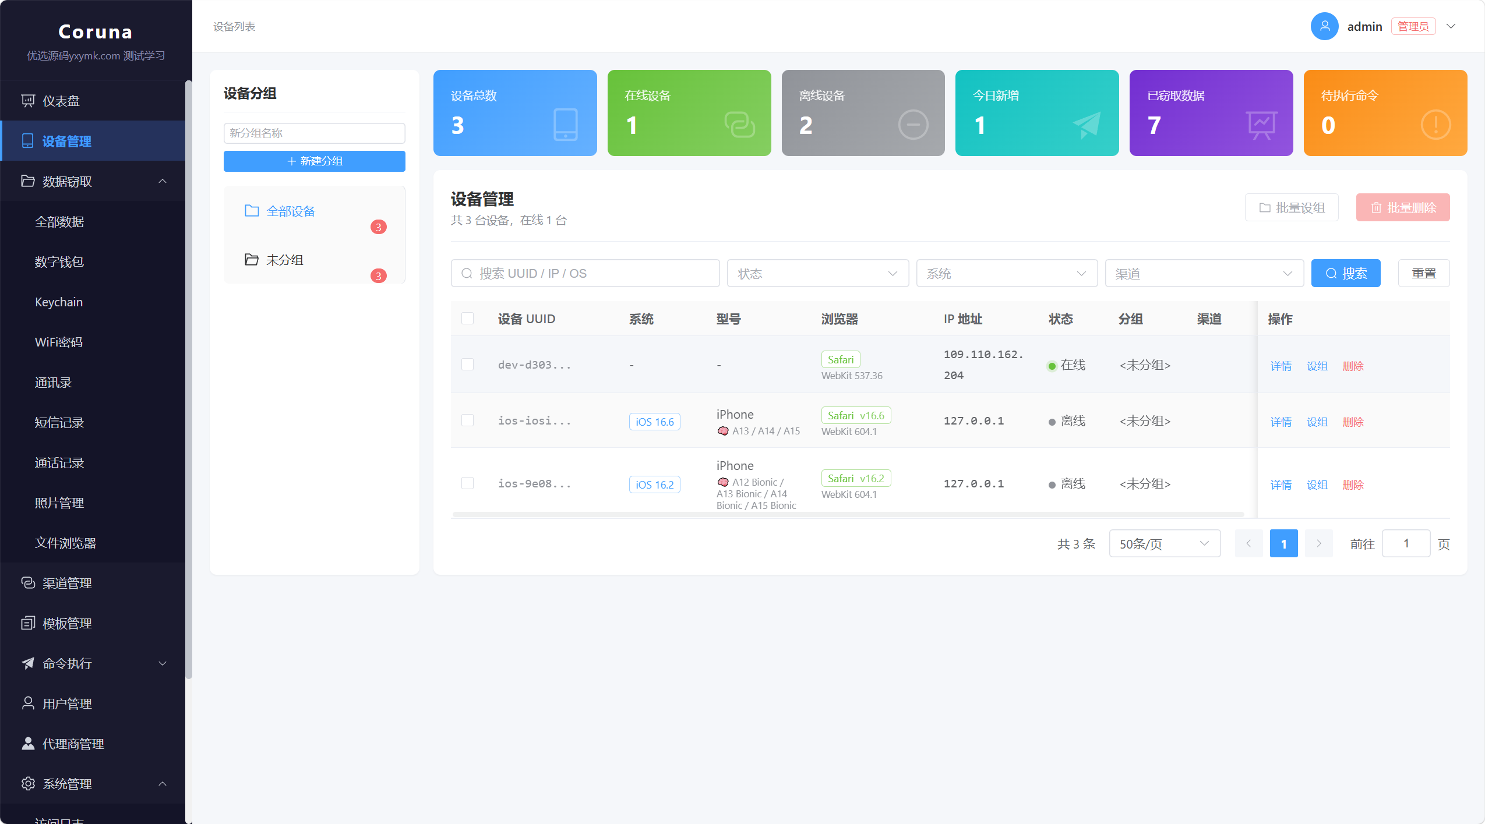Click the 代理商管理 person icon in sidebar
1485x824 pixels.
click(x=27, y=744)
